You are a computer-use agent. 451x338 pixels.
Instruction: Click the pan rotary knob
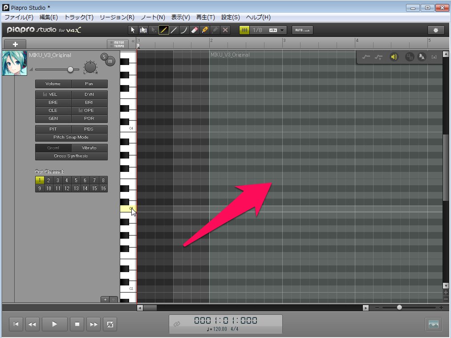[90, 67]
